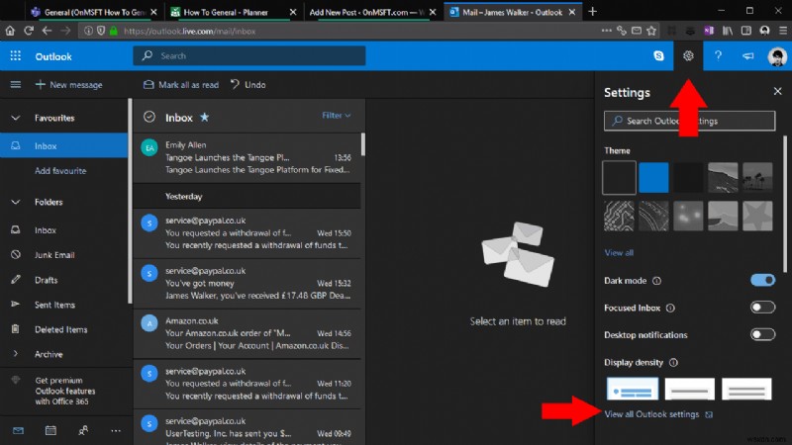Open Inbox under Folders
792x445 pixels.
(x=46, y=230)
